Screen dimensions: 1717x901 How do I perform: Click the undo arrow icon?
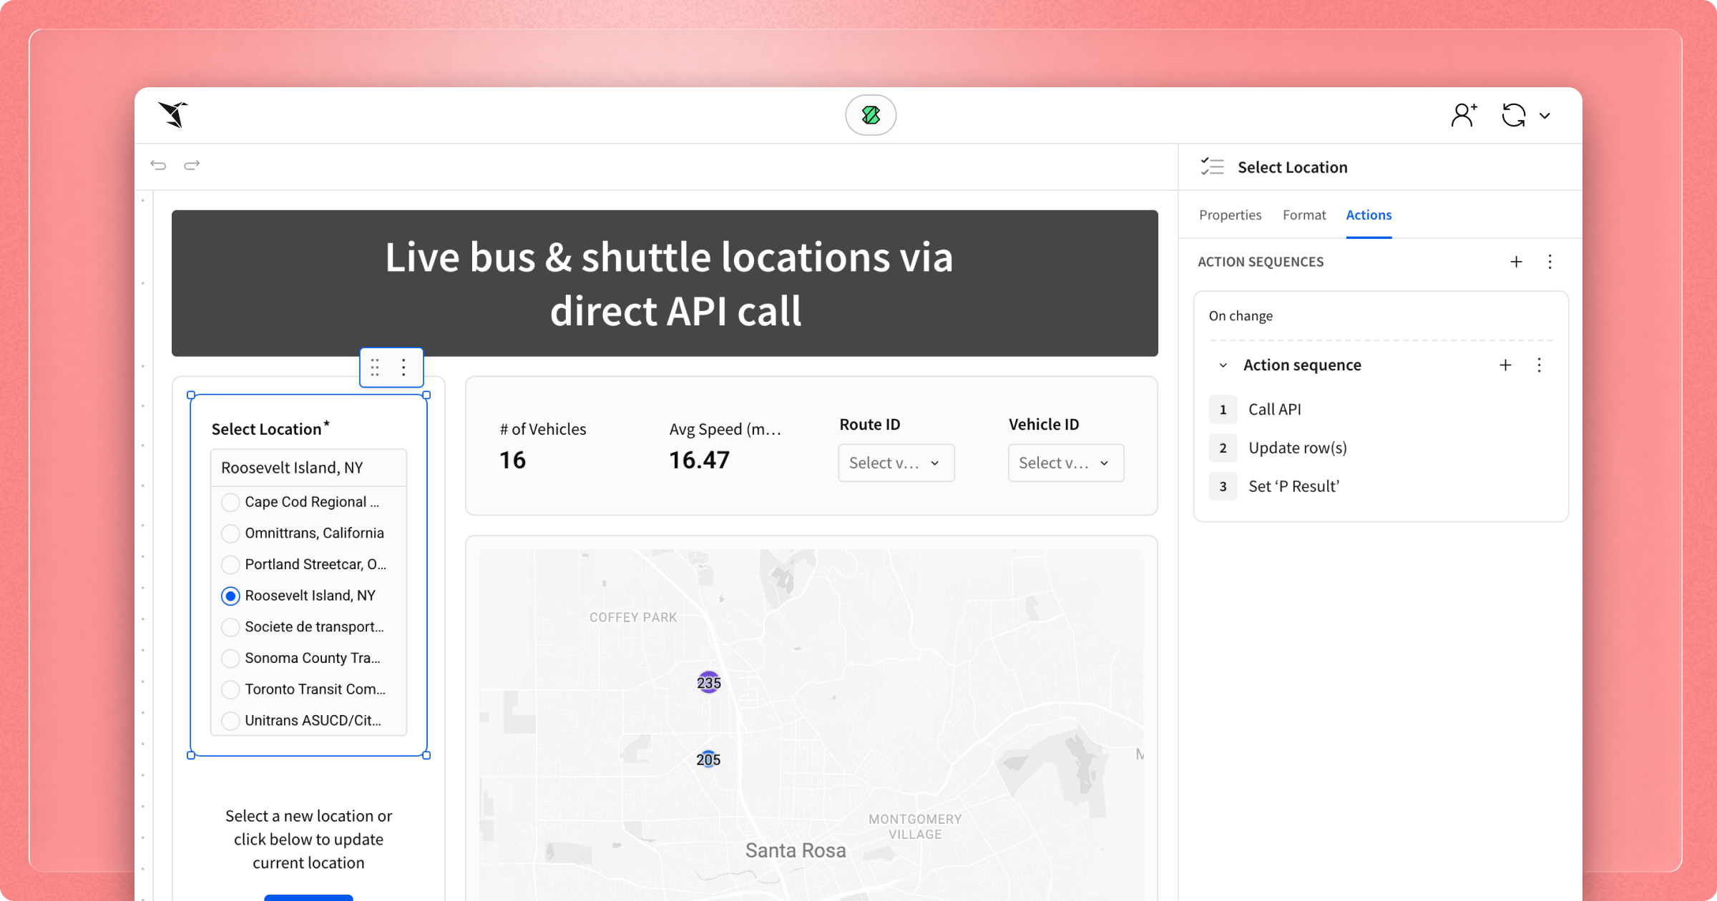(158, 165)
